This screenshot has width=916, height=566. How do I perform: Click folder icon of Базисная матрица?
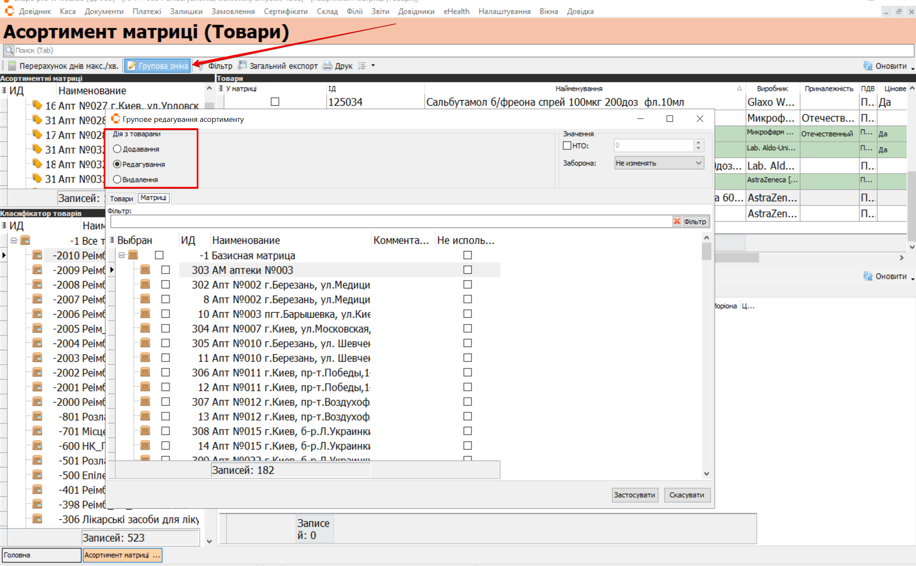click(x=133, y=255)
